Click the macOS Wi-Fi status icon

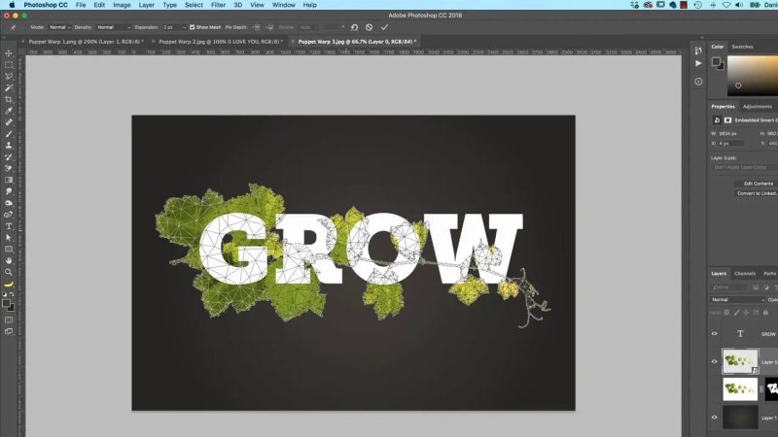click(725, 5)
